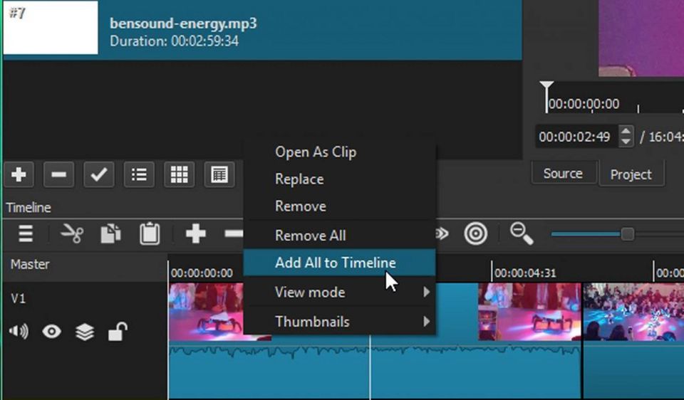The image size is (684, 400).
Task: Click the Zoom Out magnifier icon
Action: click(522, 233)
